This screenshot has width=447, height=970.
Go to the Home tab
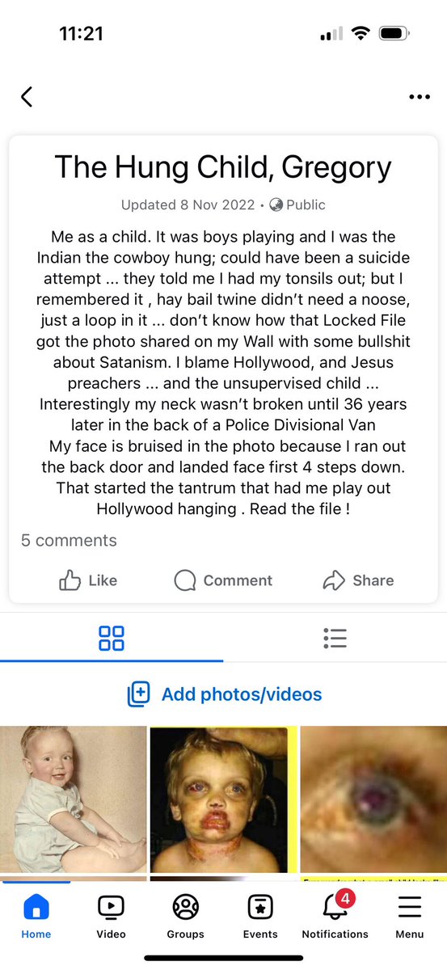pyautogui.click(x=36, y=917)
